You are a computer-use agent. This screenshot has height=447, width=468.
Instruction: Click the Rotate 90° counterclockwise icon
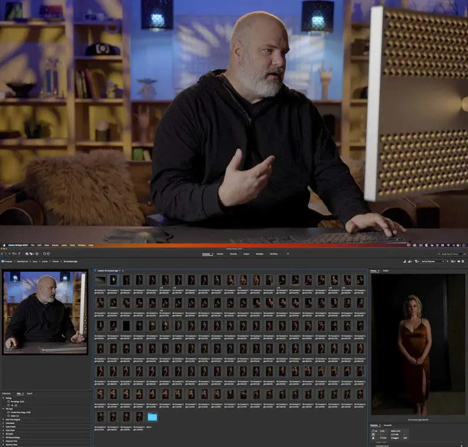[x=46, y=253]
